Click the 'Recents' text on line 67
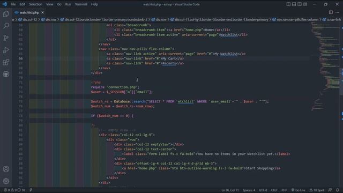The height and width of the screenshot is (193, 343). click(169, 63)
